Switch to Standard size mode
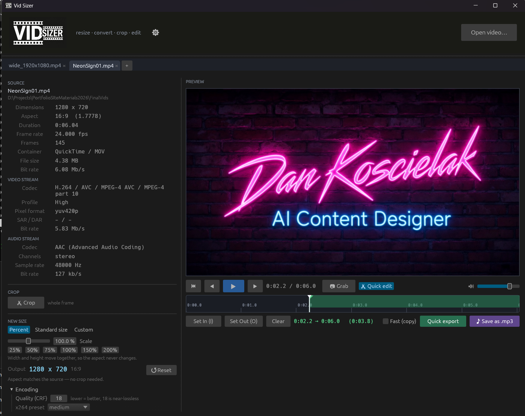The height and width of the screenshot is (416, 525). point(51,330)
